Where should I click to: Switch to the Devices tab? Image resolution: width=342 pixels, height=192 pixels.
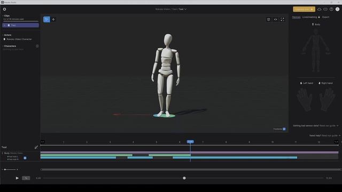coord(296,17)
